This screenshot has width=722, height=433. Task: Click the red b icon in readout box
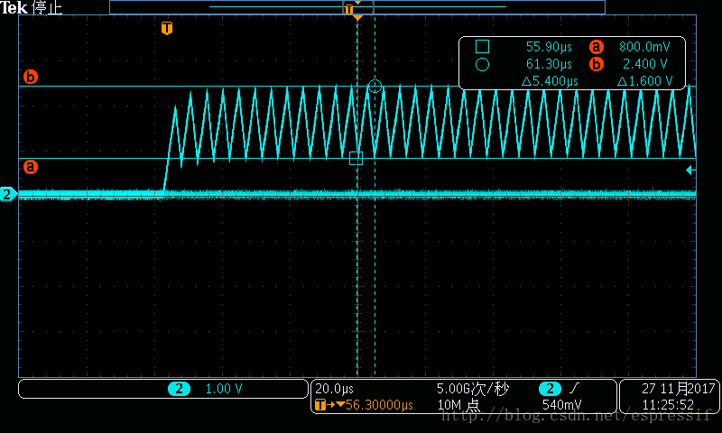click(x=597, y=64)
